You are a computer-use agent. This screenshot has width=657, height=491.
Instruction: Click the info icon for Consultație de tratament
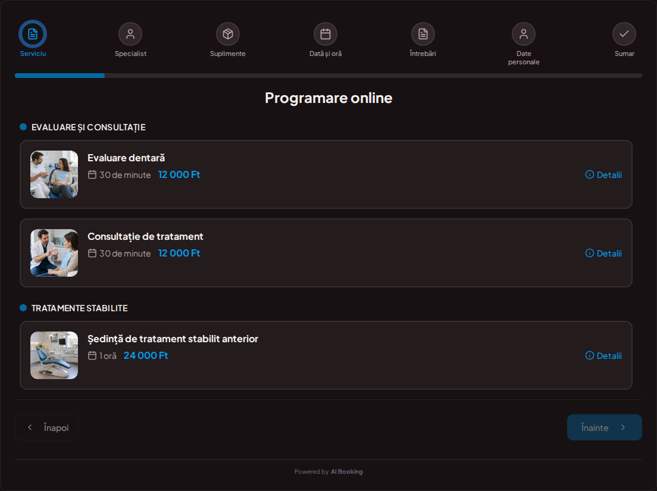coord(590,253)
